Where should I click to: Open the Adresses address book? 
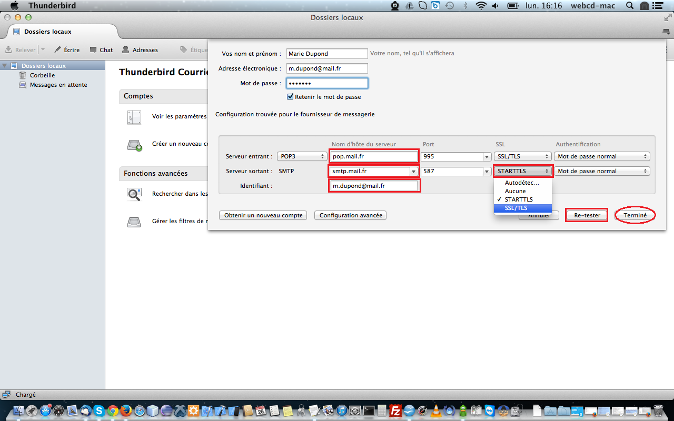click(x=140, y=50)
